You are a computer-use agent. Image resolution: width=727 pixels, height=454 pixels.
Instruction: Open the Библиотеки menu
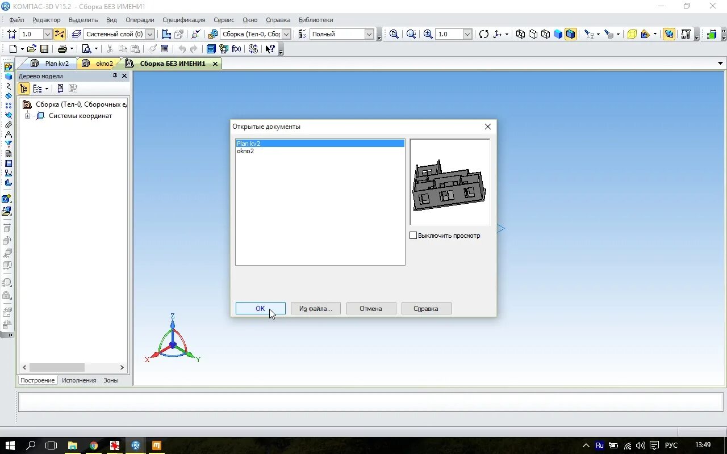pos(316,20)
